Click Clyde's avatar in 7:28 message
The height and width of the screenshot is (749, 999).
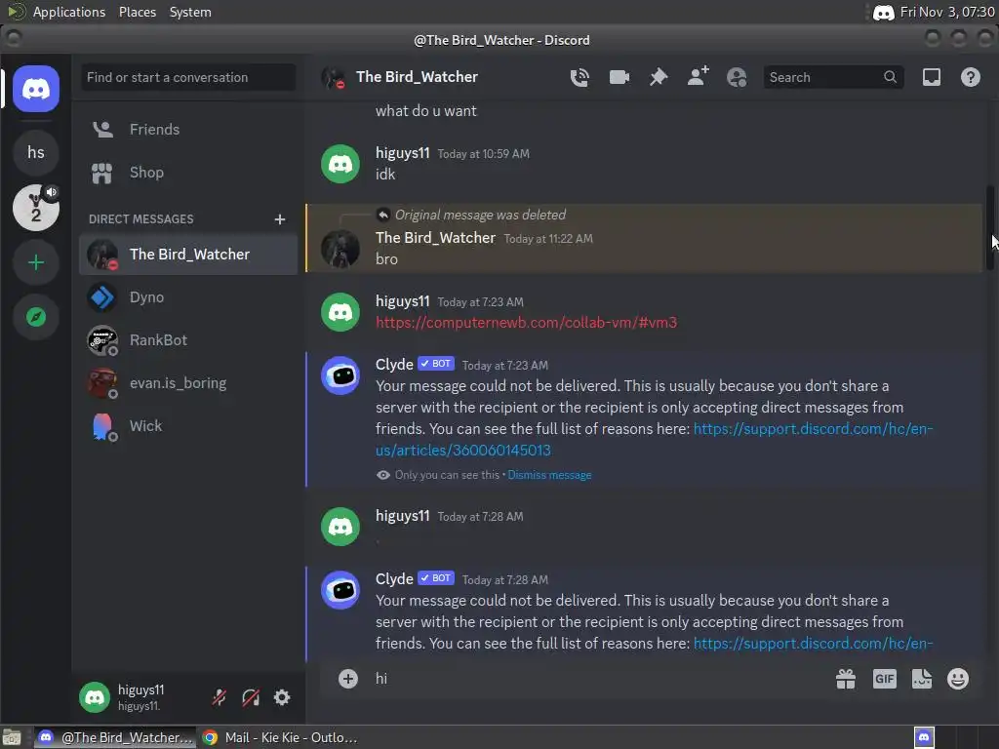pyautogui.click(x=340, y=590)
